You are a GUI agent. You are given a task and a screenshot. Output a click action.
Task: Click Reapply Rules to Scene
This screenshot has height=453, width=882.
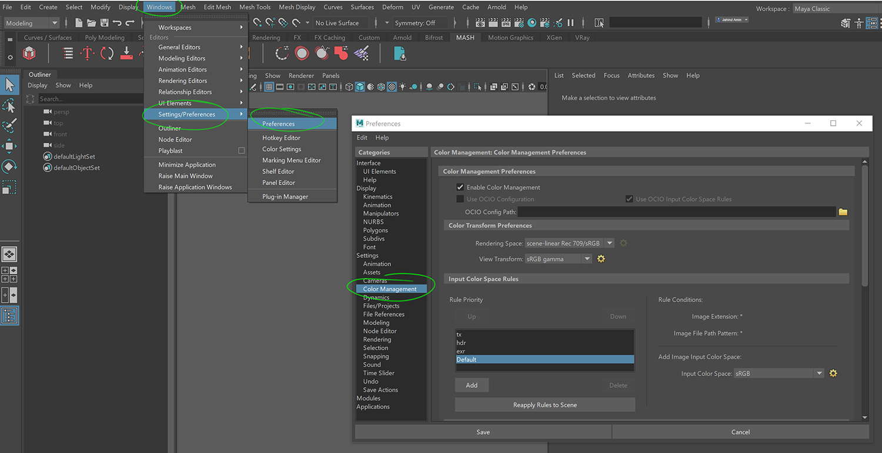[x=545, y=405]
